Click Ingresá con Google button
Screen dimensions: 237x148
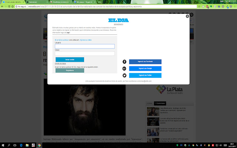(x=145, y=68)
